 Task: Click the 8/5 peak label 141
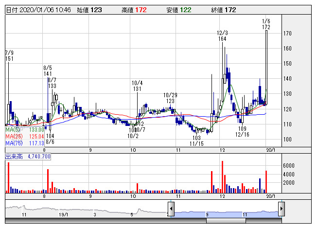coord(48,74)
